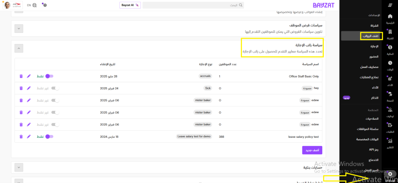Select التذاكر in the settings menu

coord(375,98)
